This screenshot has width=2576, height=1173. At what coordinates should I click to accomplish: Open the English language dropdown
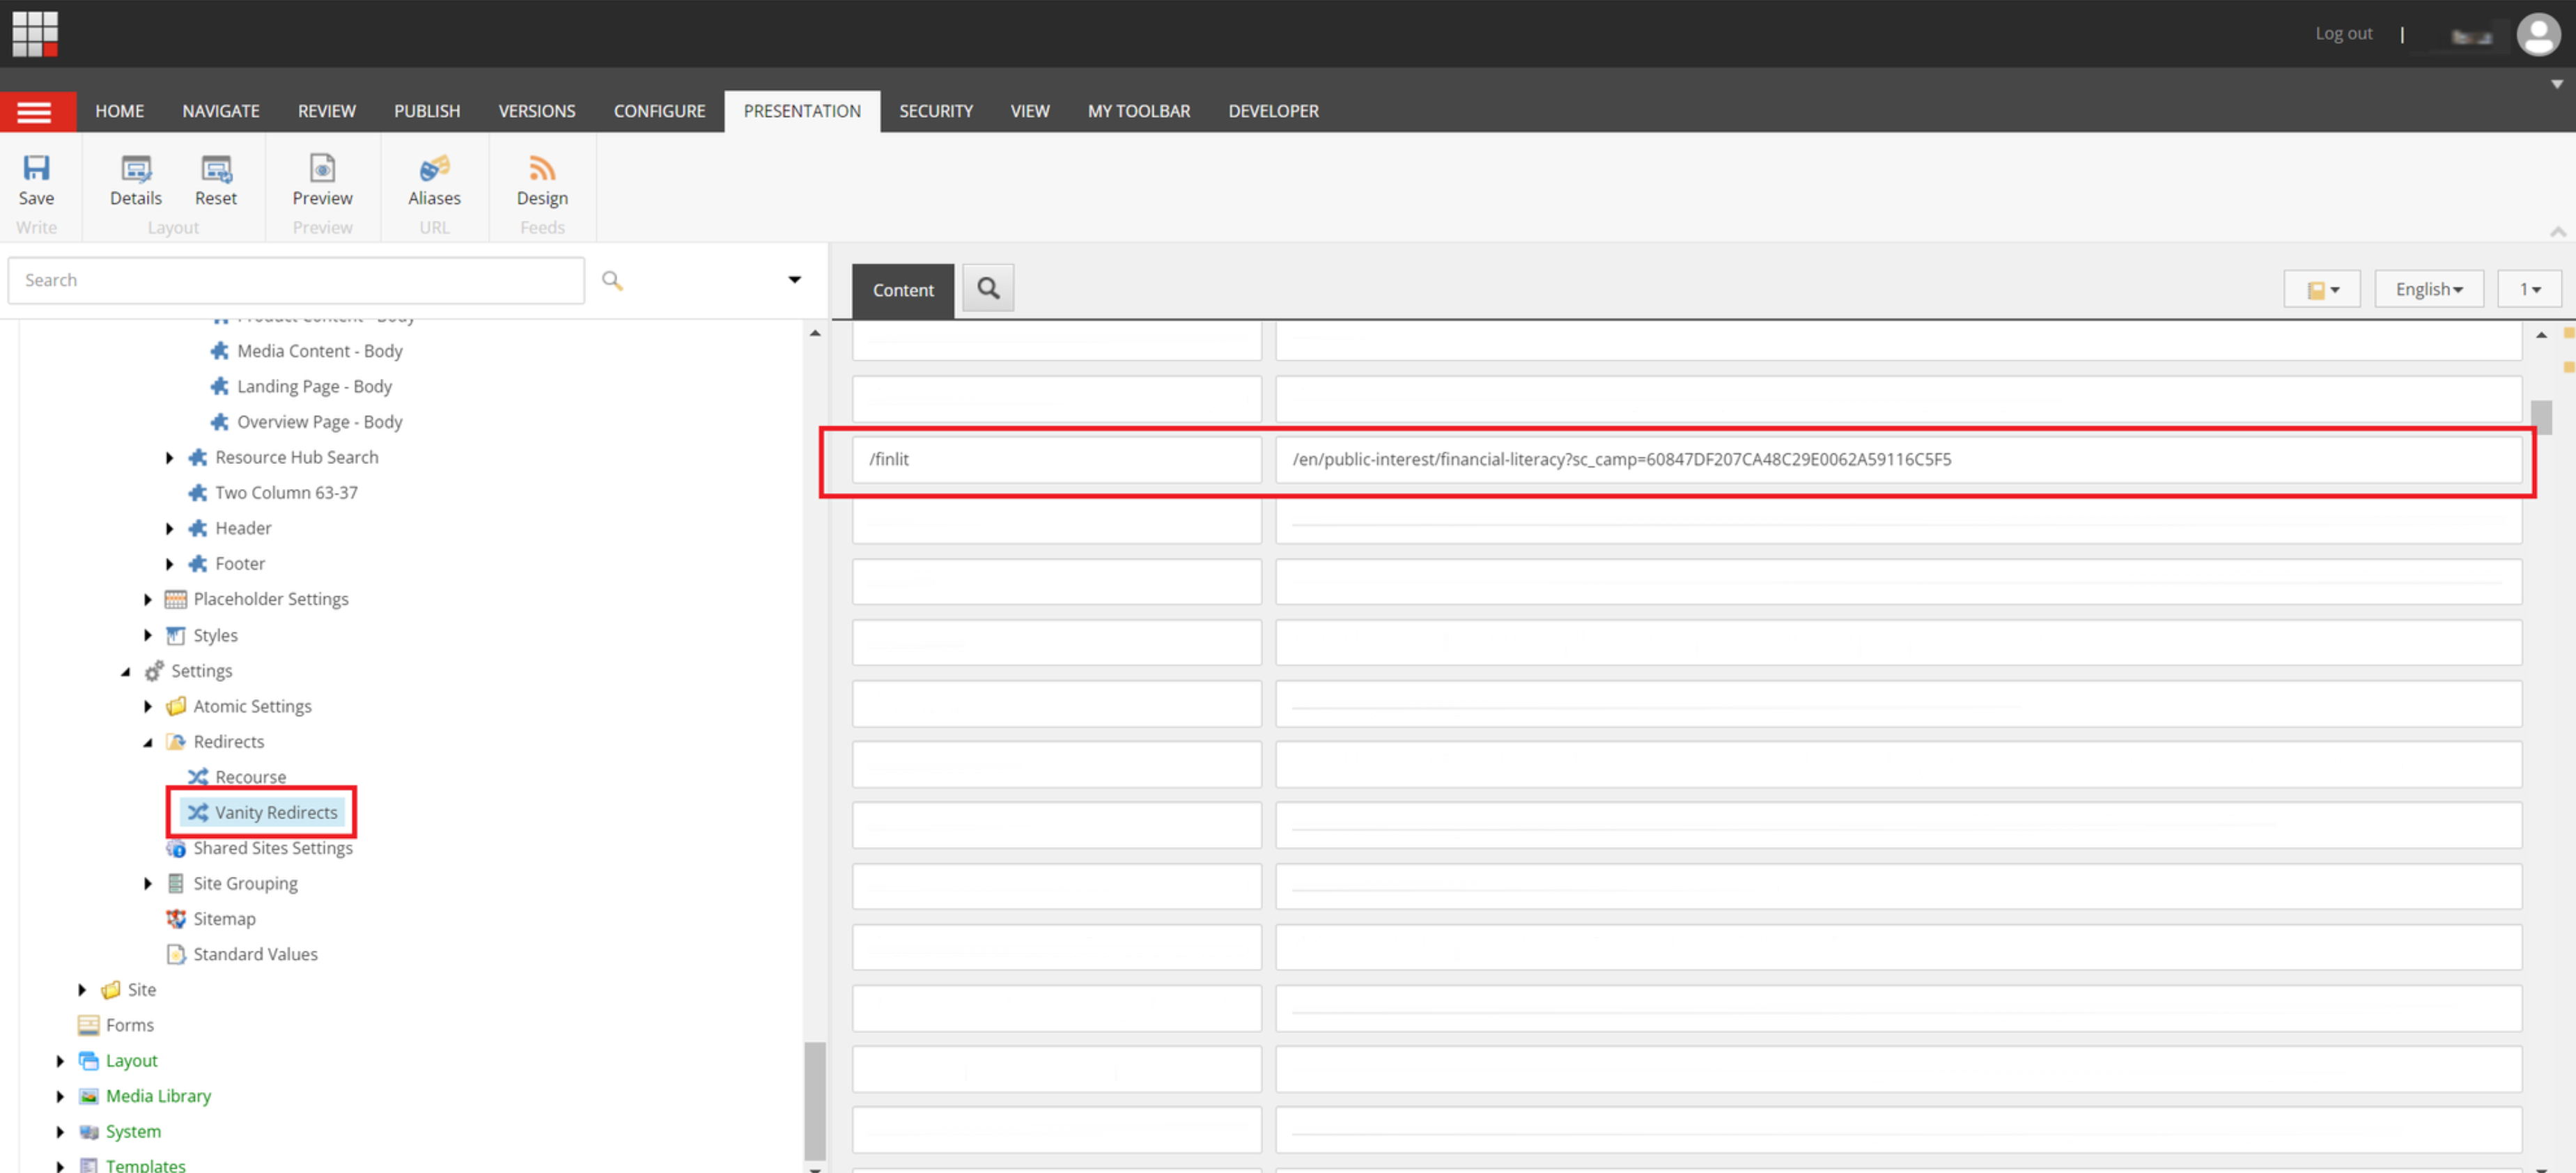coord(2429,288)
